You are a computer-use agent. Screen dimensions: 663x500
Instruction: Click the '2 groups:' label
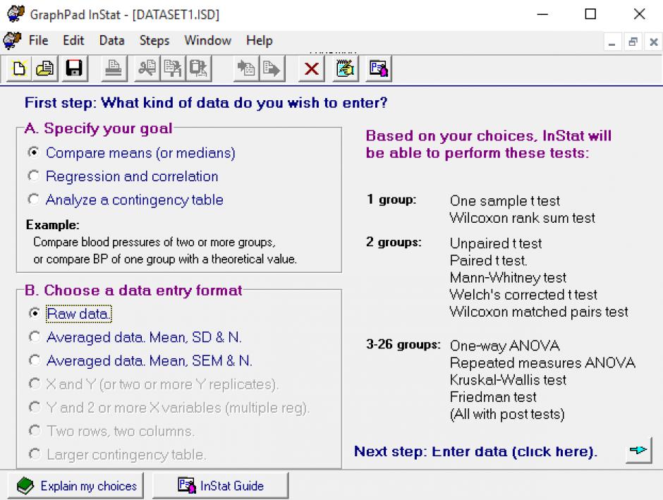coord(394,242)
